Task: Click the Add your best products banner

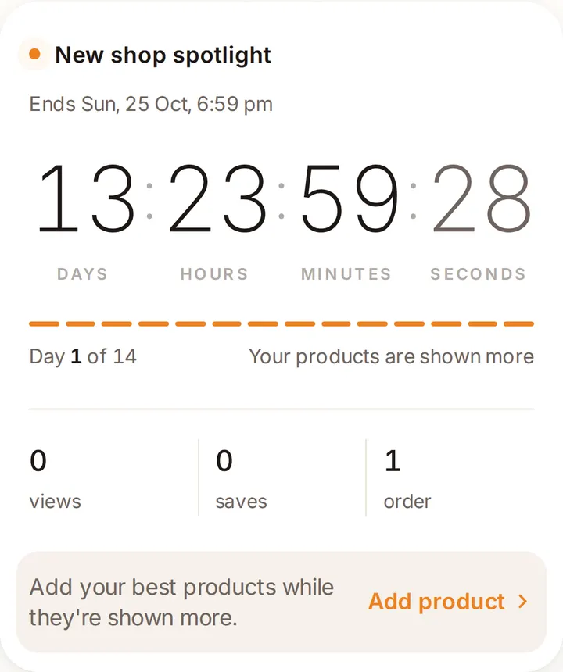Action: point(281,602)
